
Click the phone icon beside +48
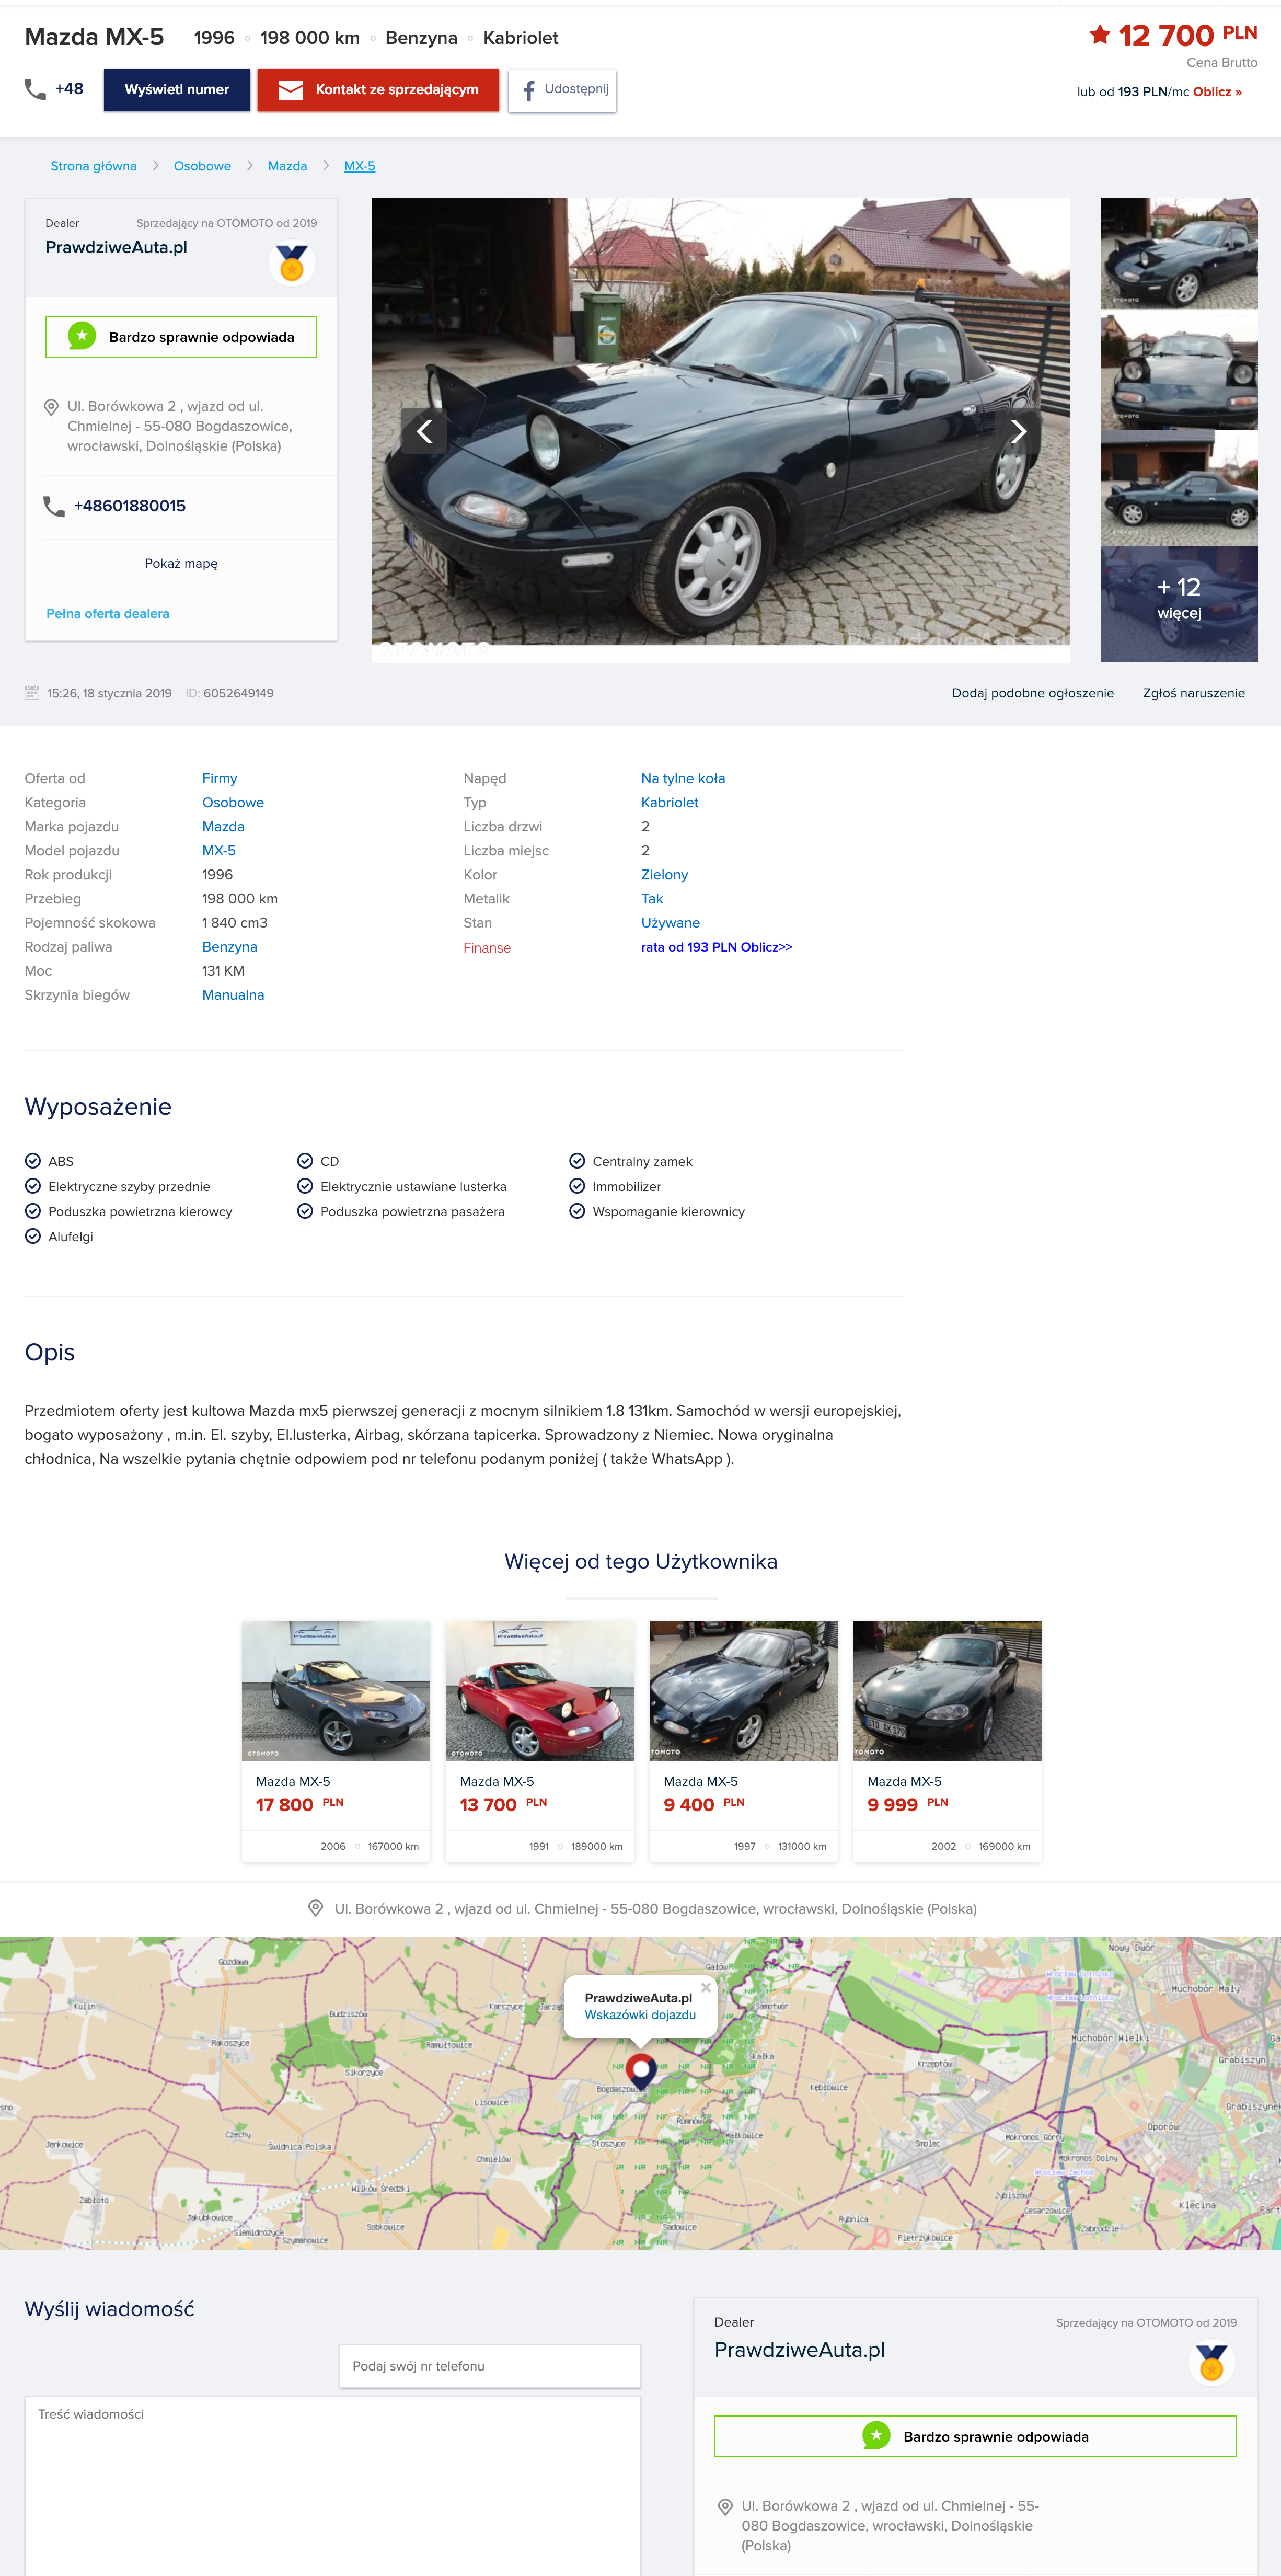pos(35,89)
